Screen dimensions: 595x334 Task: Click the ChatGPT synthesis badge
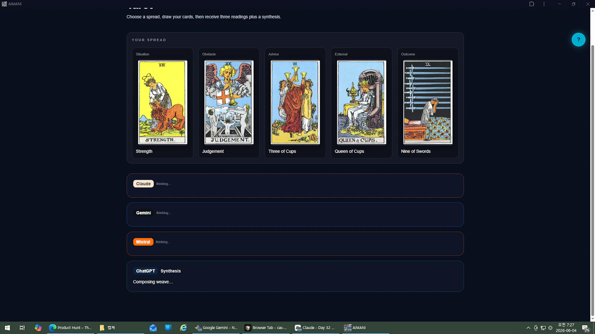pos(145,271)
